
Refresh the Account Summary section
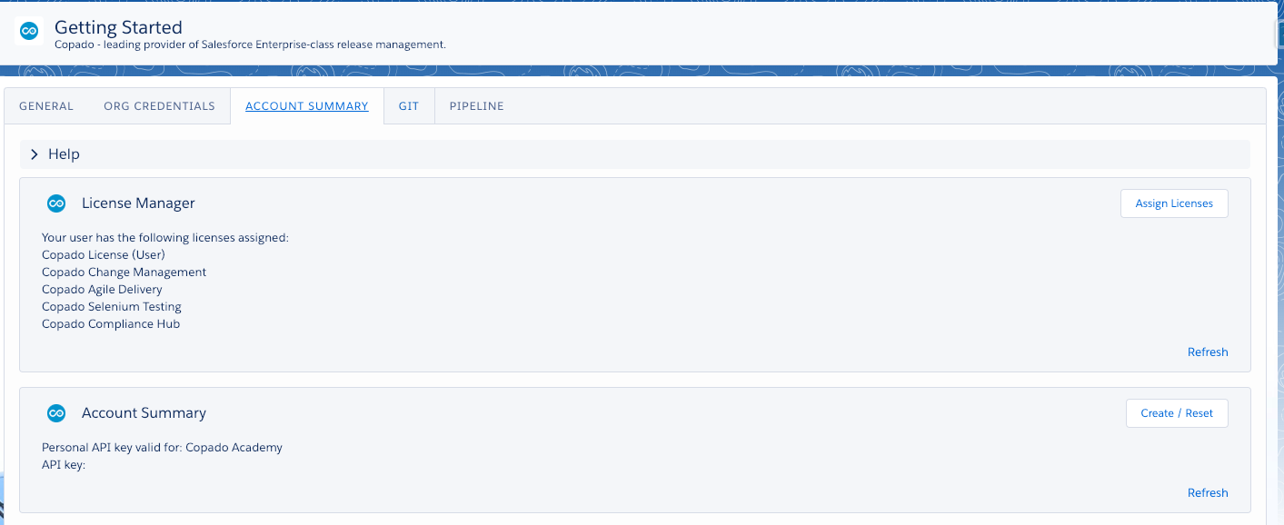[1208, 493]
